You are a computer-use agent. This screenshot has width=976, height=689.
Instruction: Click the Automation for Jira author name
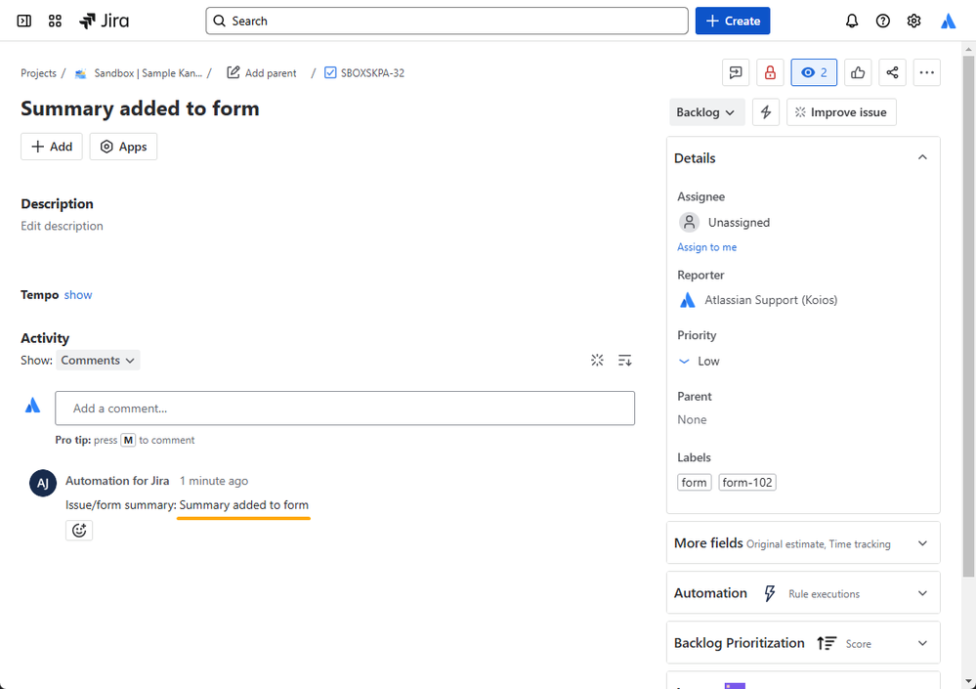(117, 481)
